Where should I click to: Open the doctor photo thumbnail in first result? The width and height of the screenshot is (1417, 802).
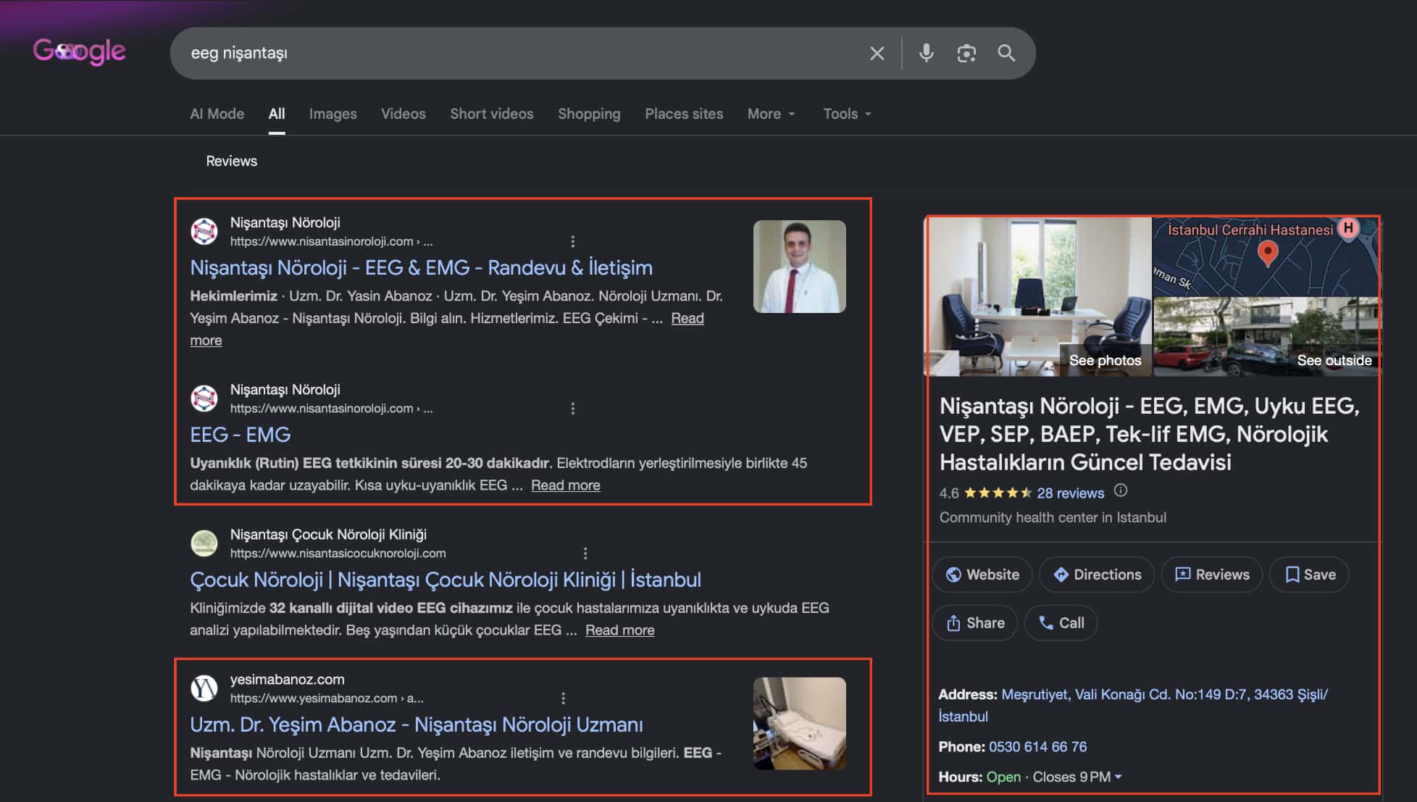[x=799, y=267]
